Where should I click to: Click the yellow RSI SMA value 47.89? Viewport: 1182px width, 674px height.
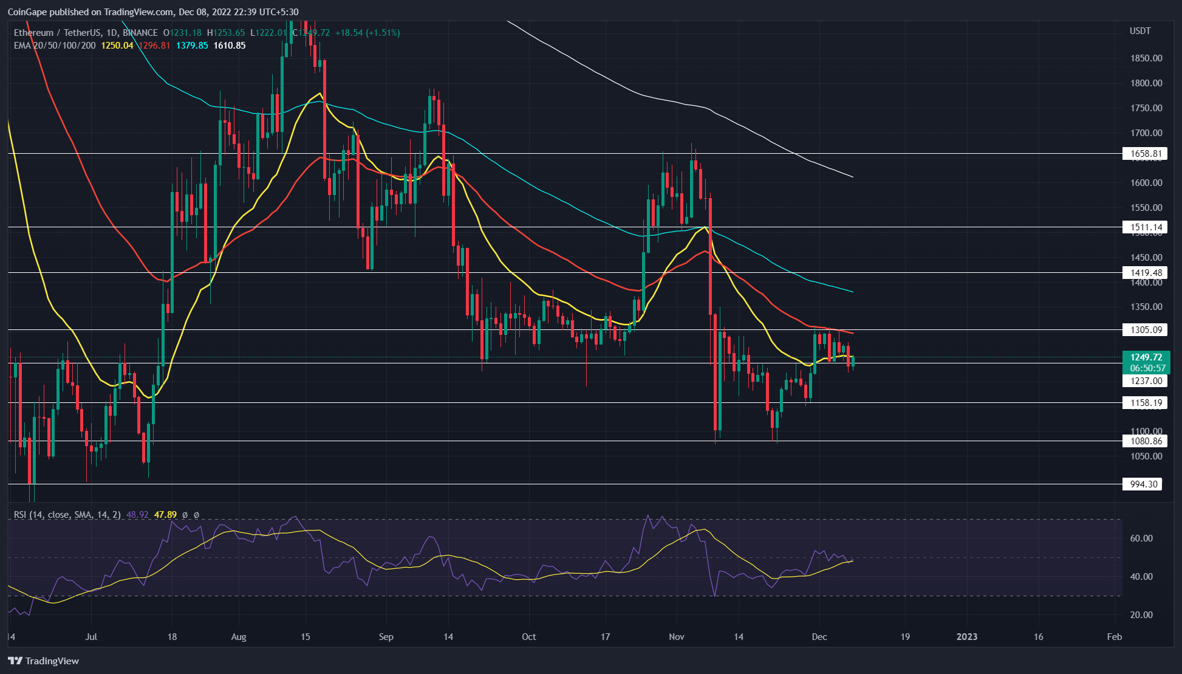coord(165,515)
